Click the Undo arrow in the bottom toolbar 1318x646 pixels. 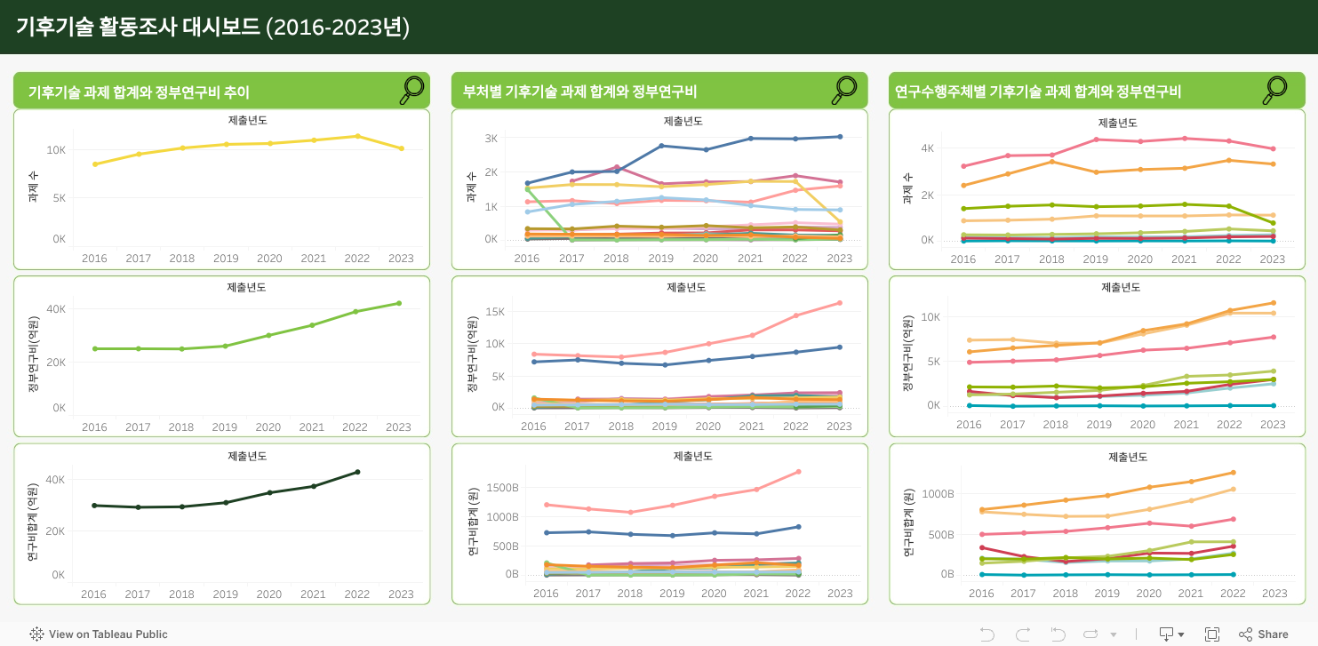(x=987, y=634)
